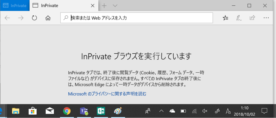Click the Share page icon
276x118 pixels.
pos(252,18)
